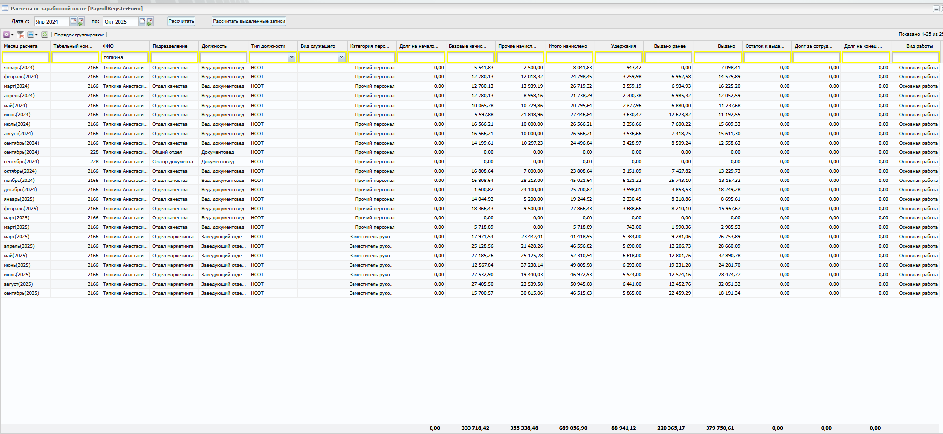Image resolution: width=943 pixels, height=434 pixels.
Task: Focus the filter field under 'Удержания'
Action: (619, 57)
